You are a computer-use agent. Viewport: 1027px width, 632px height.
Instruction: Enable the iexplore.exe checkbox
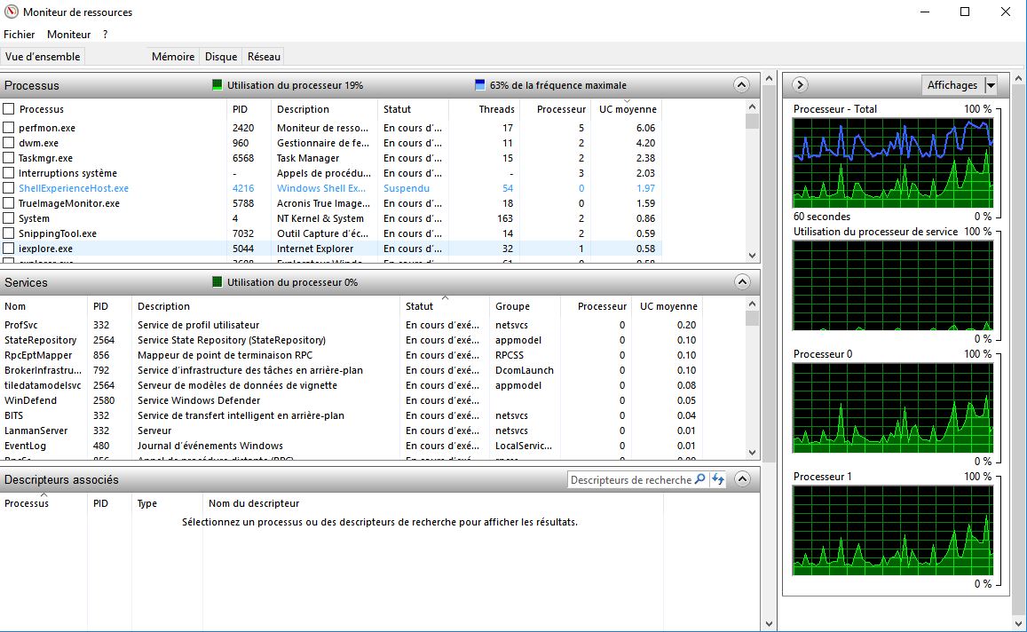(9, 249)
